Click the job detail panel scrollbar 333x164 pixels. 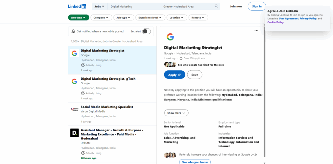(264, 91)
